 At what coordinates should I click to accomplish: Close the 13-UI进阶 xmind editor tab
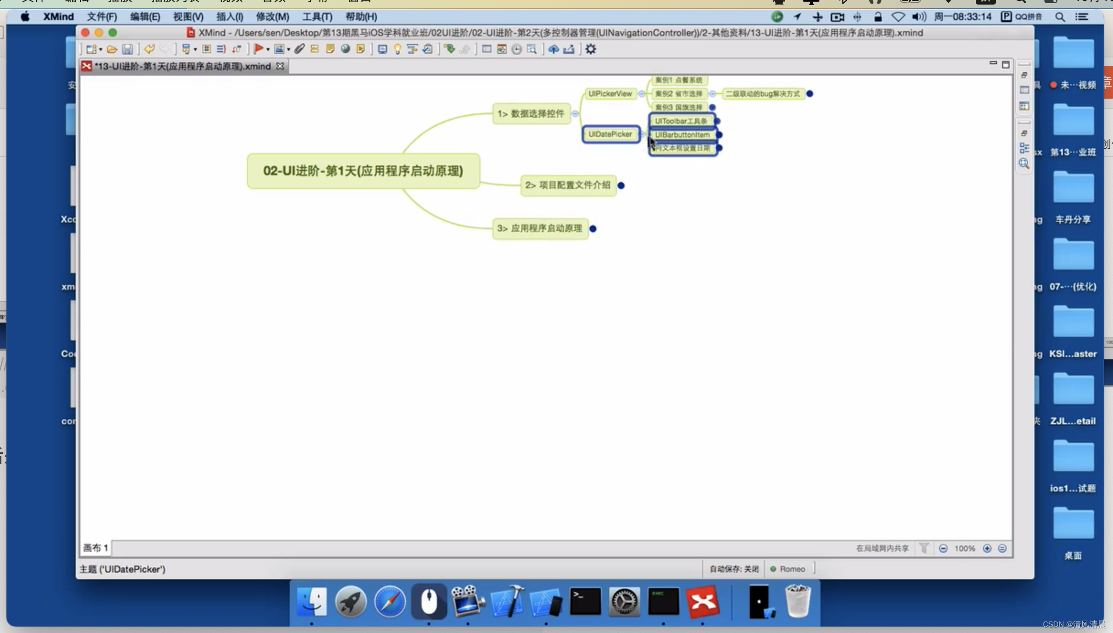click(280, 66)
